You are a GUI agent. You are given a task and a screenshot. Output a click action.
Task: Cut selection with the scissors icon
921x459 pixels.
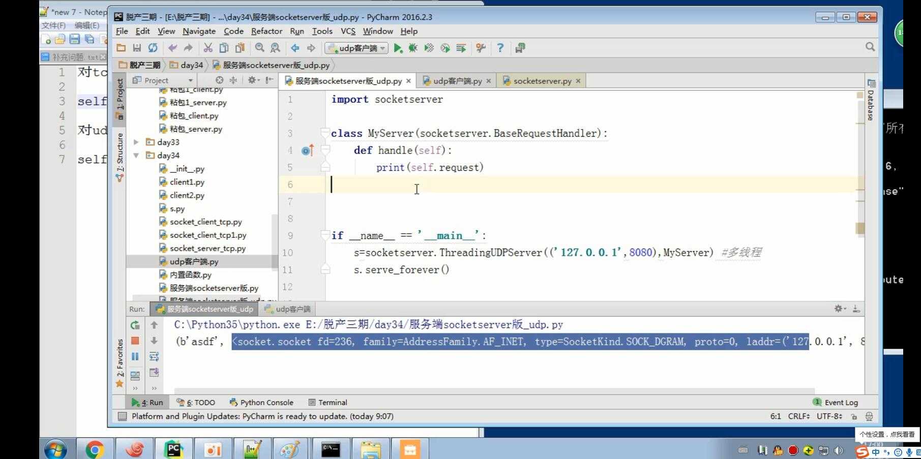(208, 48)
